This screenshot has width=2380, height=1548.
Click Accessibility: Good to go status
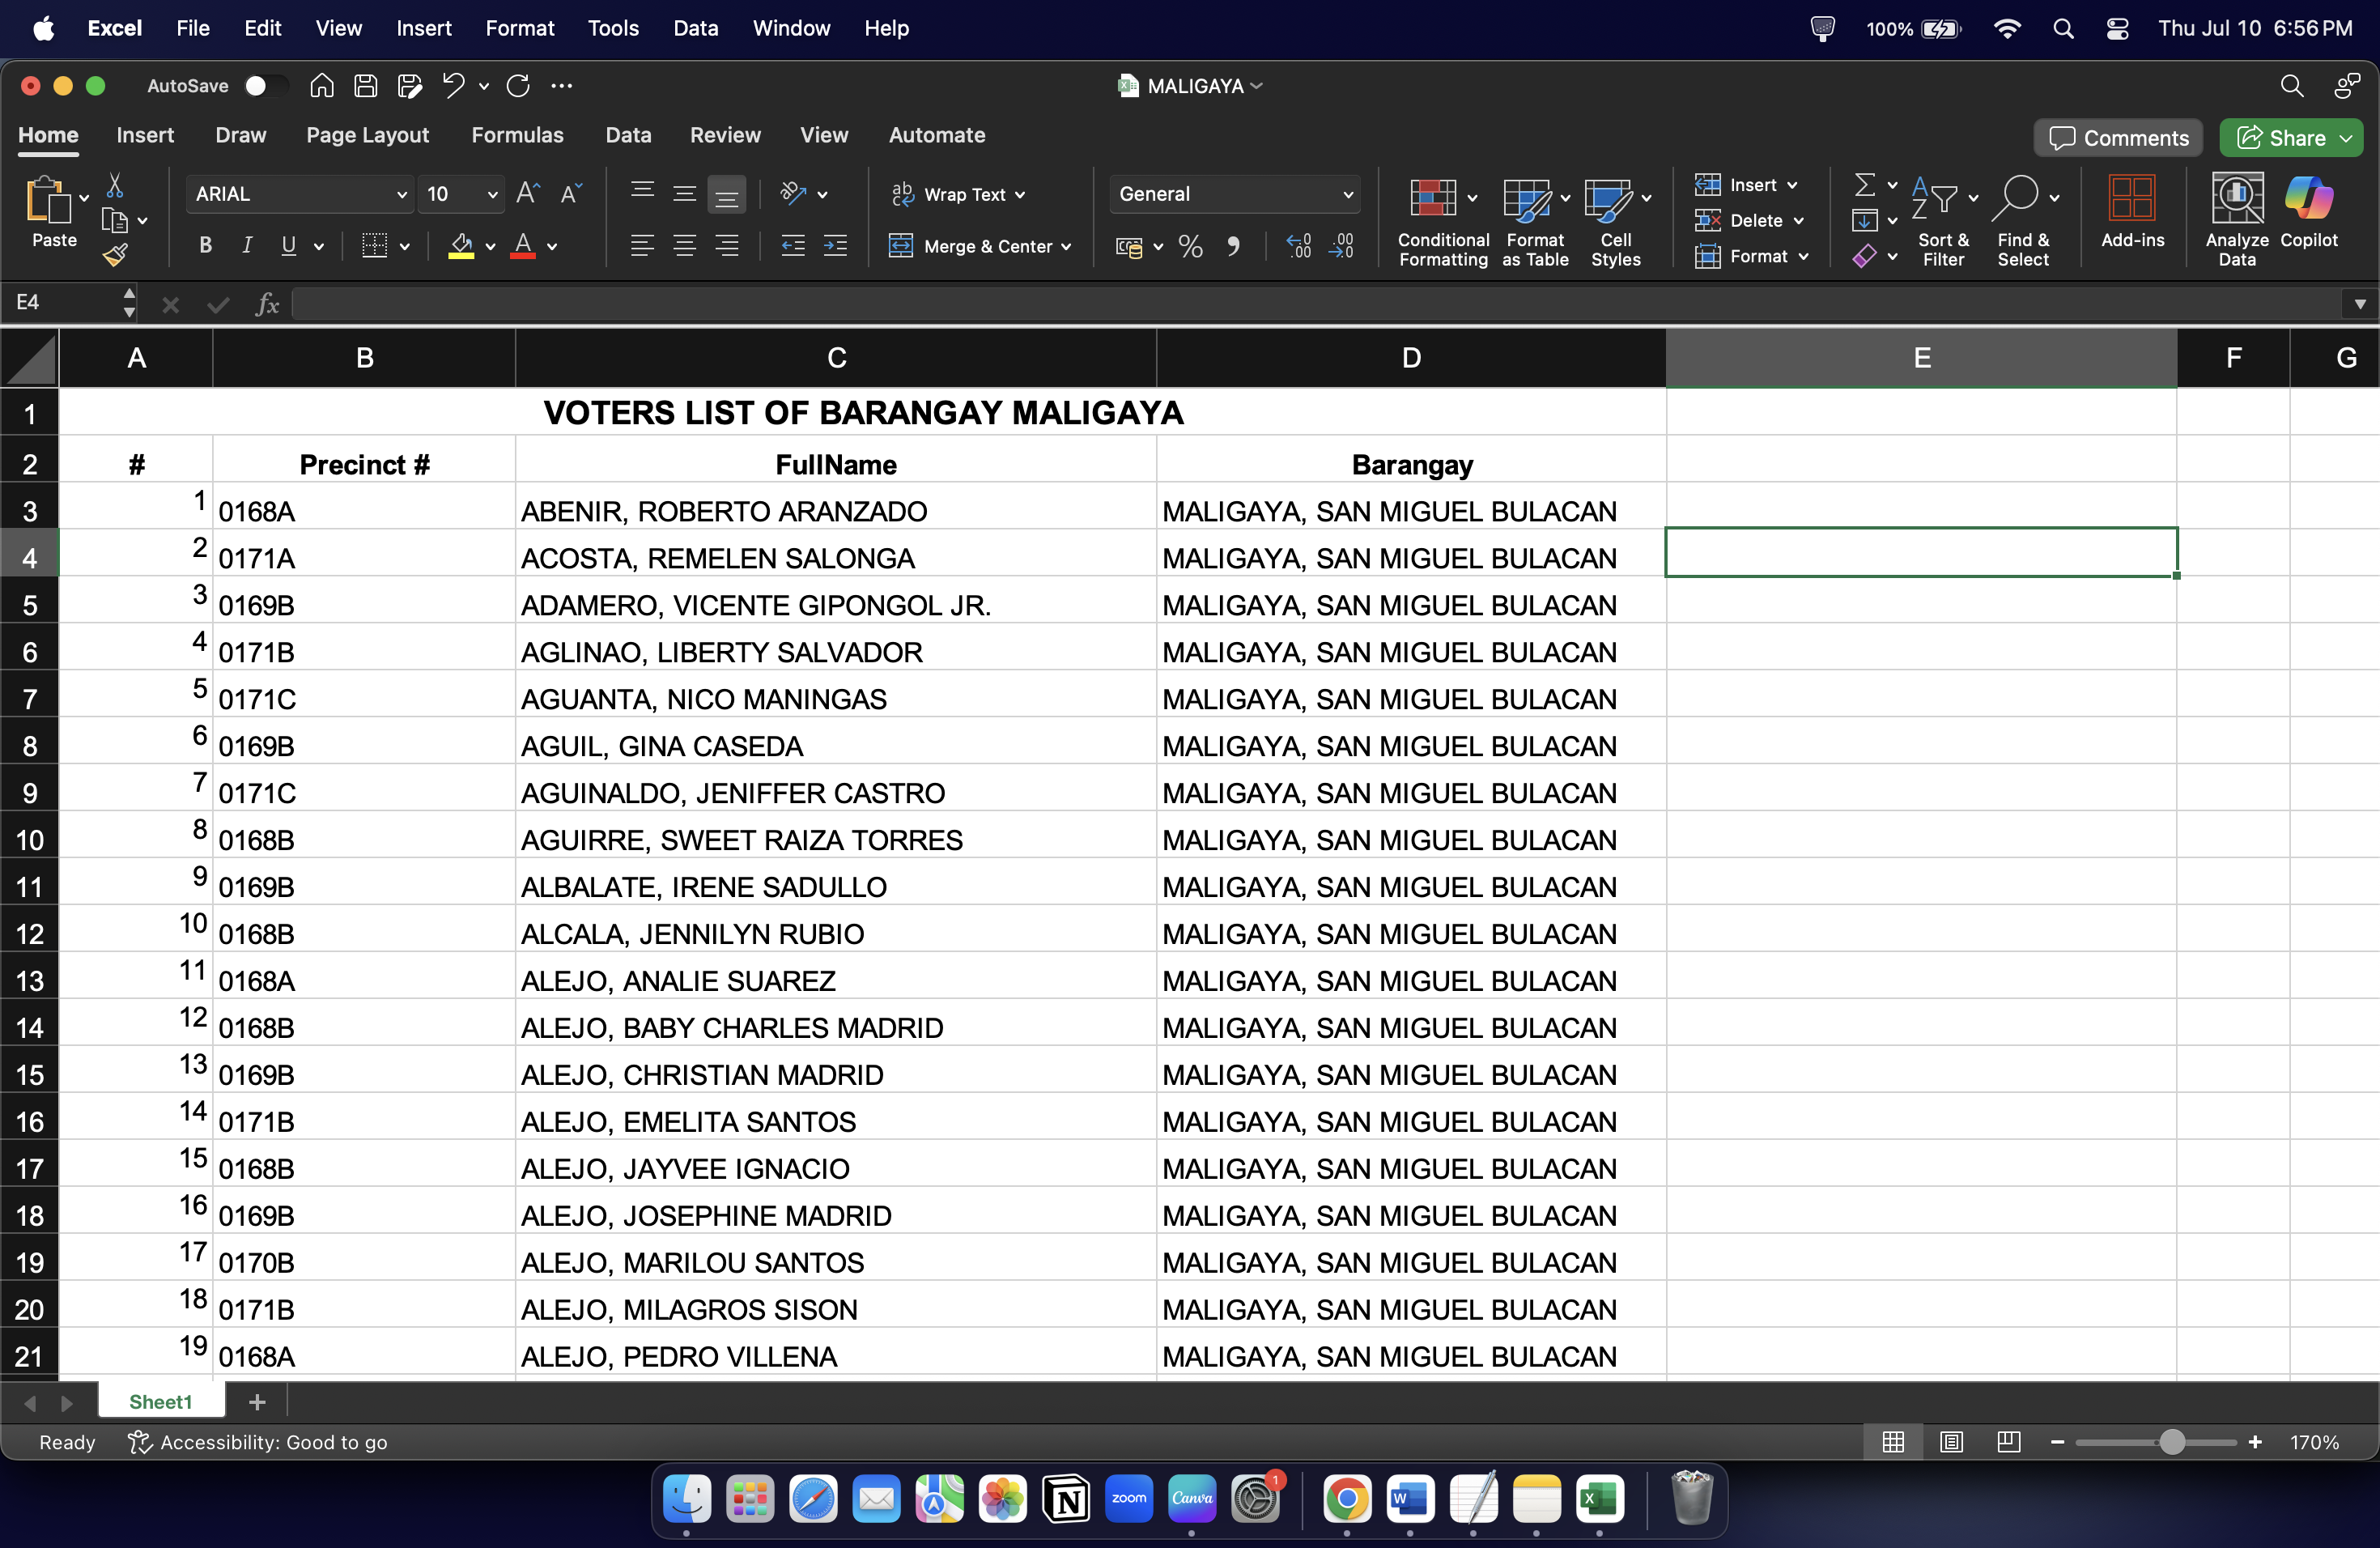258,1442
